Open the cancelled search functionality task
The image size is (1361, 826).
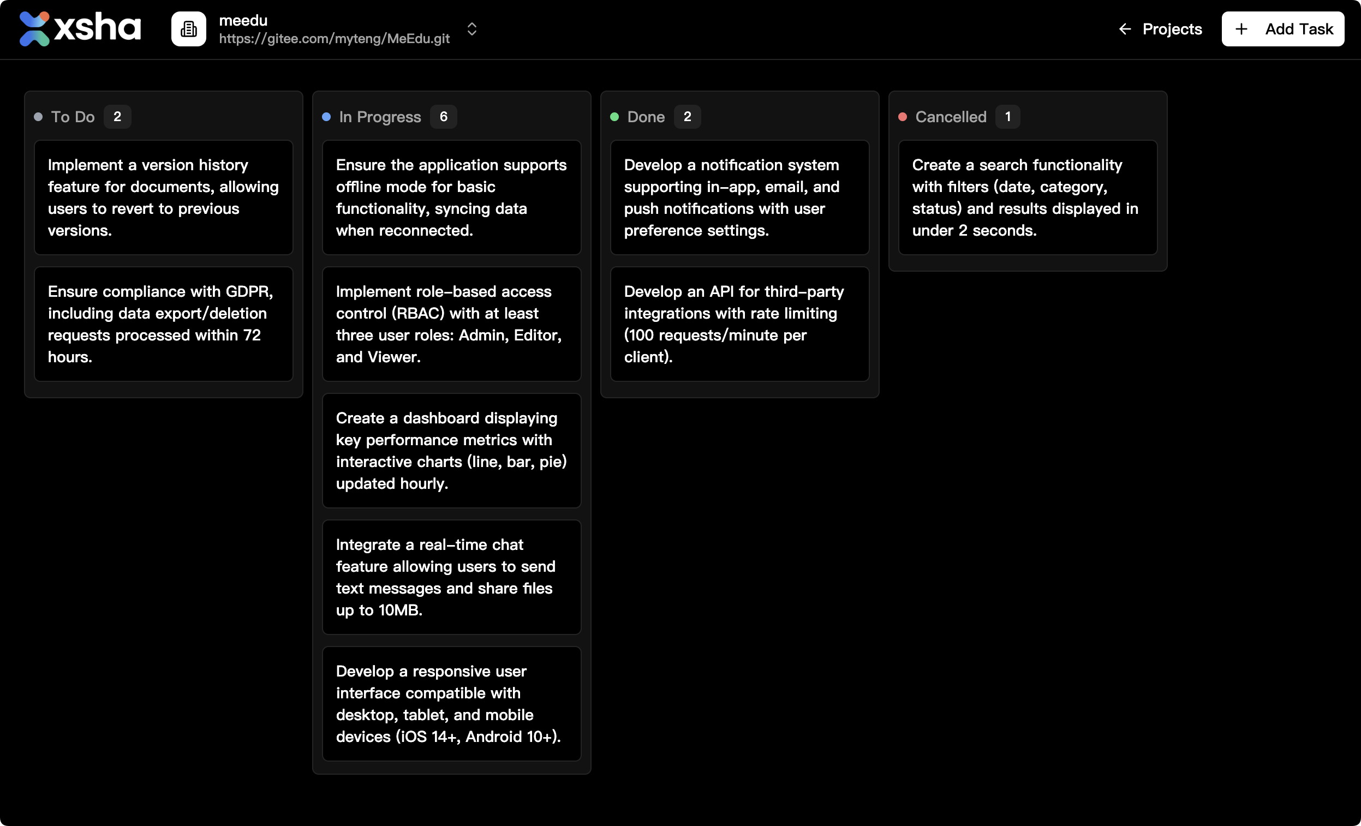point(1028,197)
